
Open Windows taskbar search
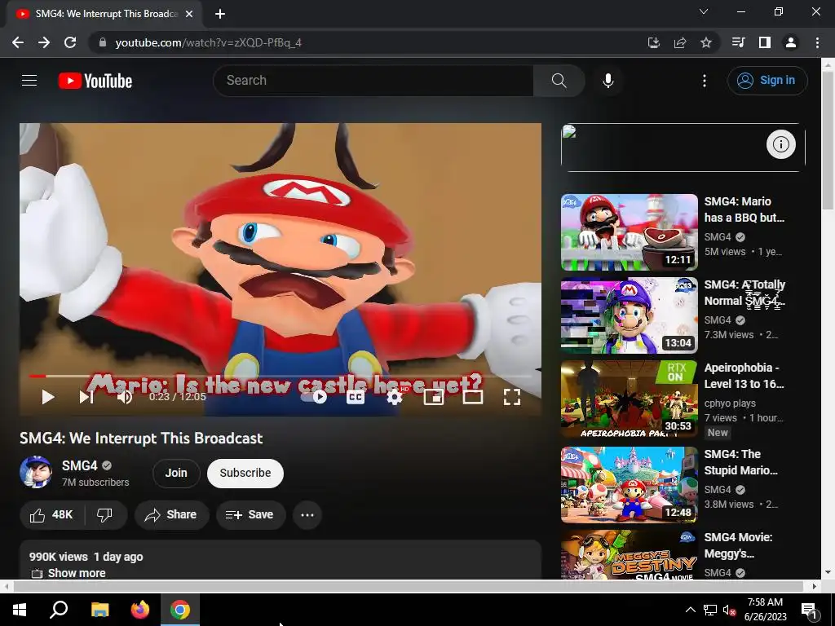click(59, 610)
